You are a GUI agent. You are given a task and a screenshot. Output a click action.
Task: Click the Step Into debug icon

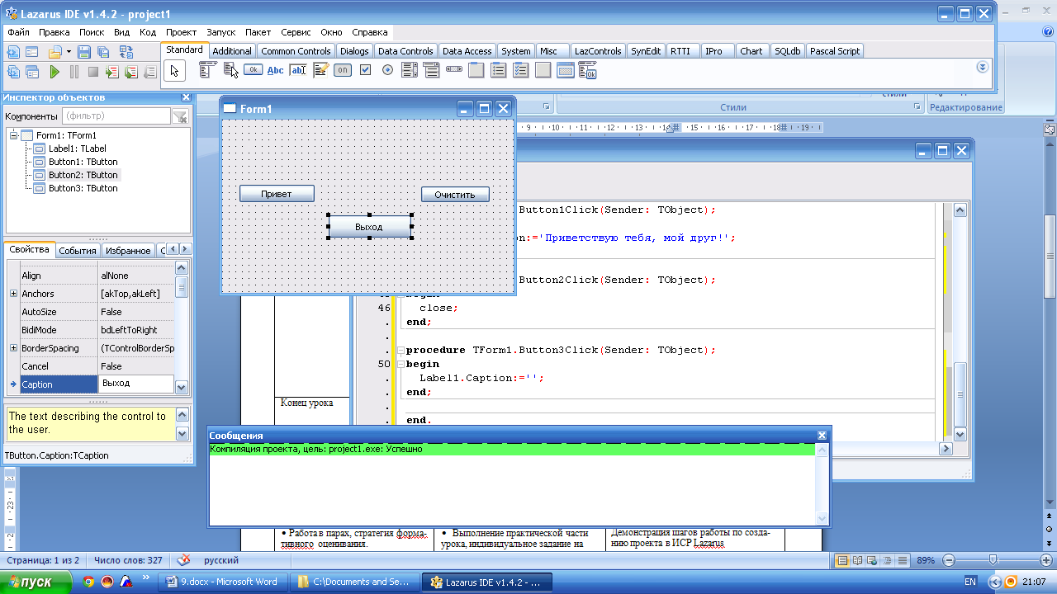point(112,72)
